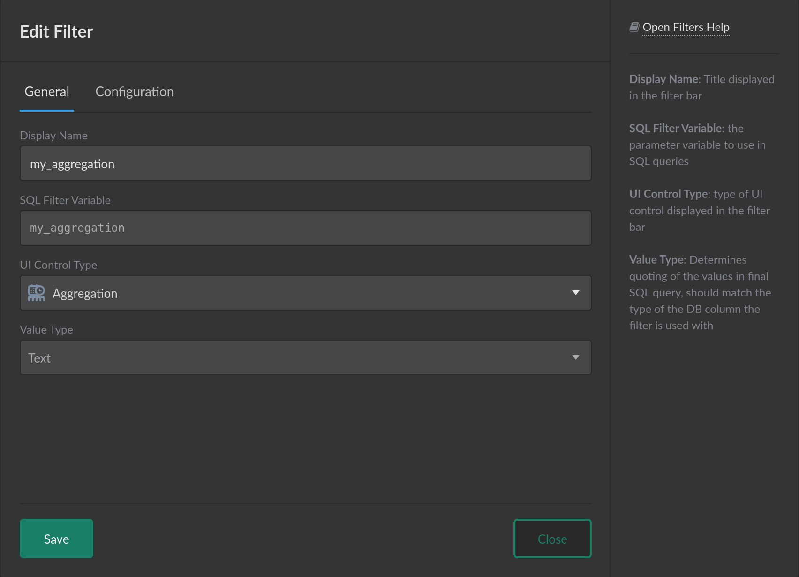Switch to the Configuration tab

point(135,91)
